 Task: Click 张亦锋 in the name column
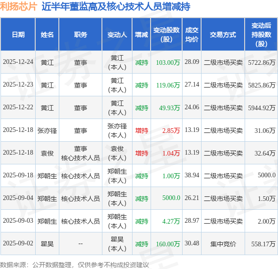point(47,131)
